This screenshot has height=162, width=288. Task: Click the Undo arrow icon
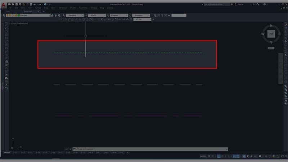35,4
